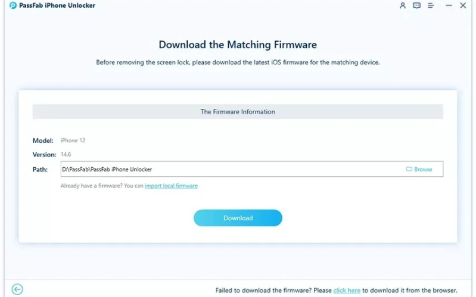Click the PassFab logo icon

click(x=13, y=5)
